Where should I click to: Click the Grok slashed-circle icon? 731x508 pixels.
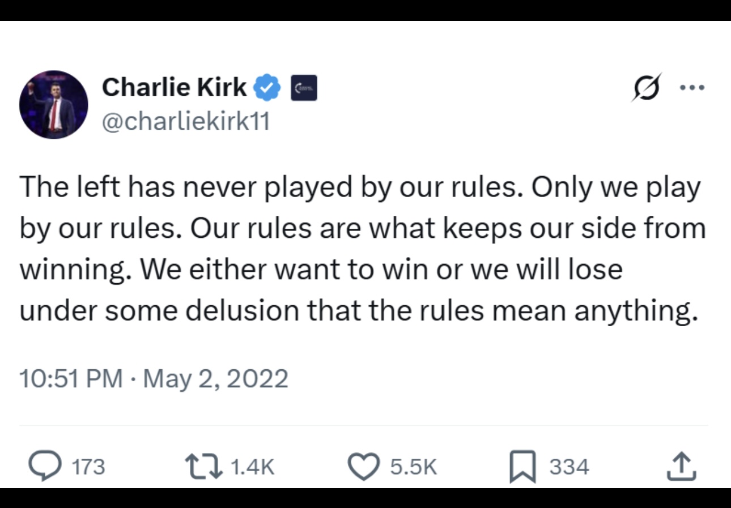point(647,88)
